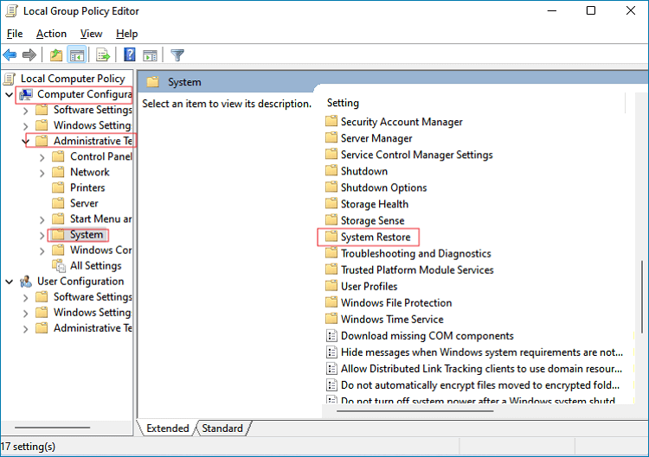The width and height of the screenshot is (649, 457).
Task: Expand Windows Settings under Computer Configuration
Action: click(26, 126)
